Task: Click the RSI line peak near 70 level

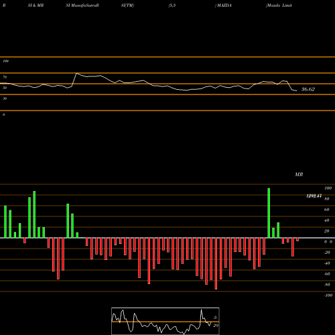Action: coord(76,73)
